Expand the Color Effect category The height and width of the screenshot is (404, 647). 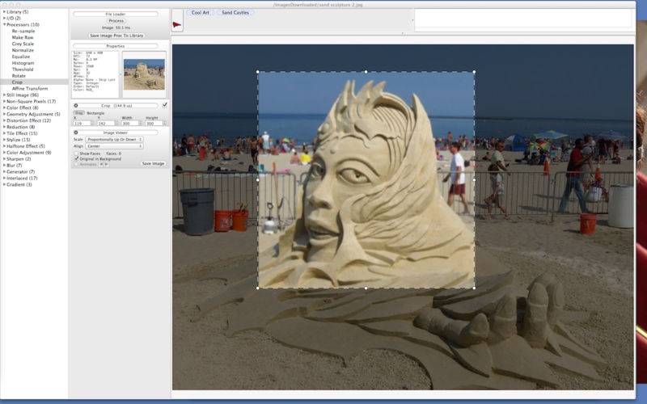(4, 107)
